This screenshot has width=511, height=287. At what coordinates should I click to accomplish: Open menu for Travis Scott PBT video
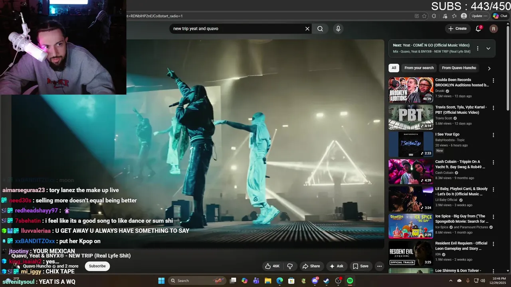(493, 108)
